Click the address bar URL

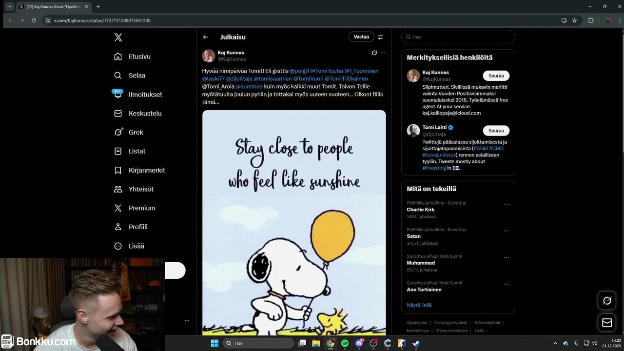click(x=102, y=20)
